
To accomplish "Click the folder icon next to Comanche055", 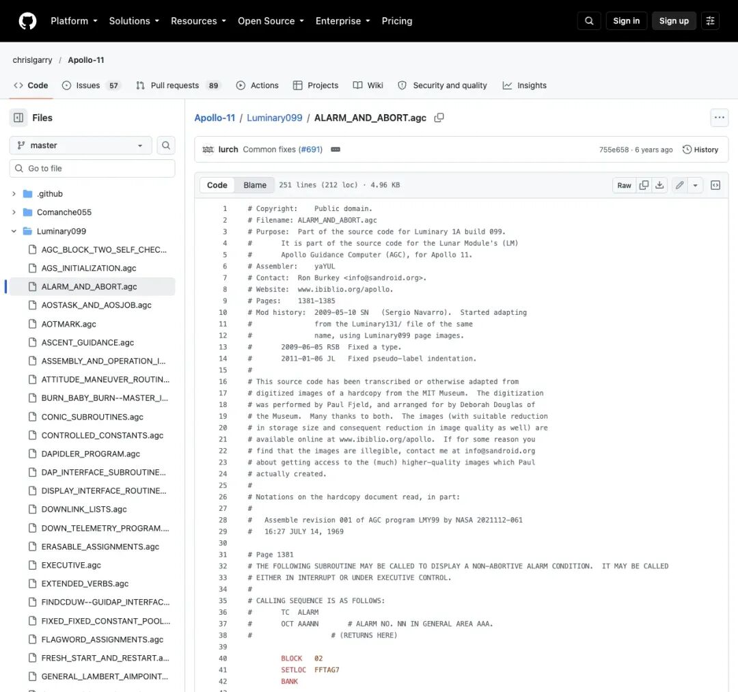I will pyautogui.click(x=28, y=212).
